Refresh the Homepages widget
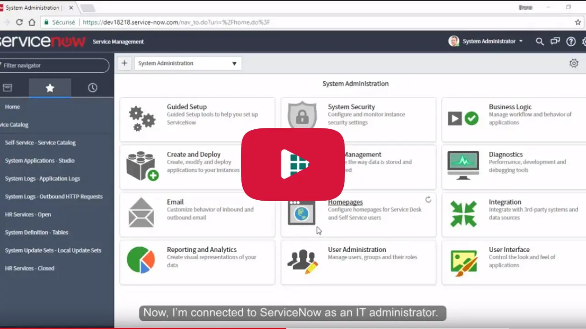The width and height of the screenshot is (586, 329). coord(428,200)
